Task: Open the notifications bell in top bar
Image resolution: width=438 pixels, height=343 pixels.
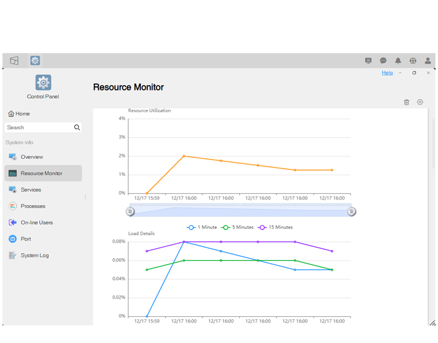Action: (398, 60)
